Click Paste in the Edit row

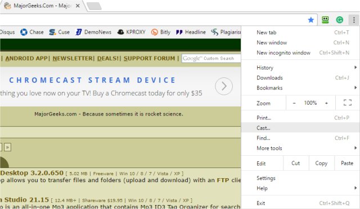point(347,163)
